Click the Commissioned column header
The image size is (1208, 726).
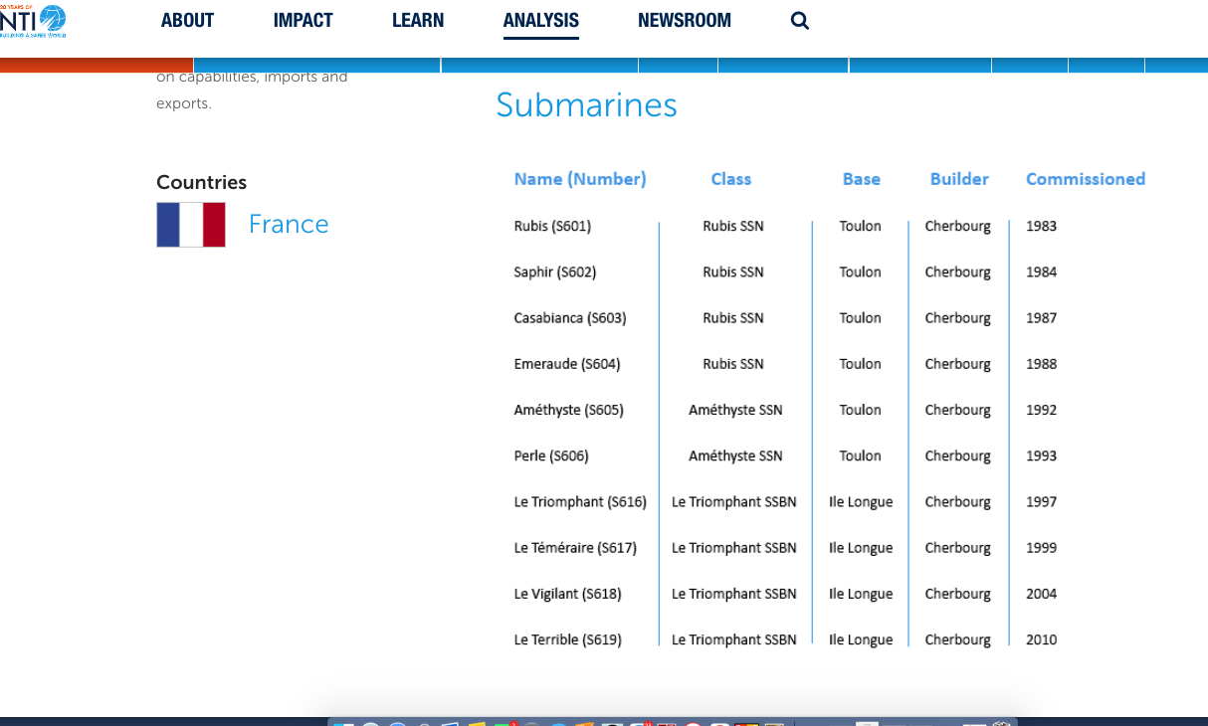point(1086,179)
